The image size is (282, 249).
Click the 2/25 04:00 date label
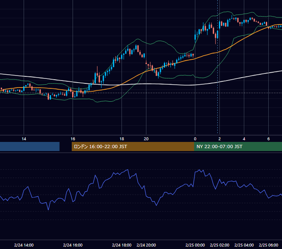pyautogui.click(x=244, y=245)
